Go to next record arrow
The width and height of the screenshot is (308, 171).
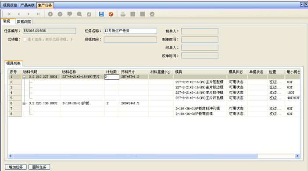(x=29, y=14)
